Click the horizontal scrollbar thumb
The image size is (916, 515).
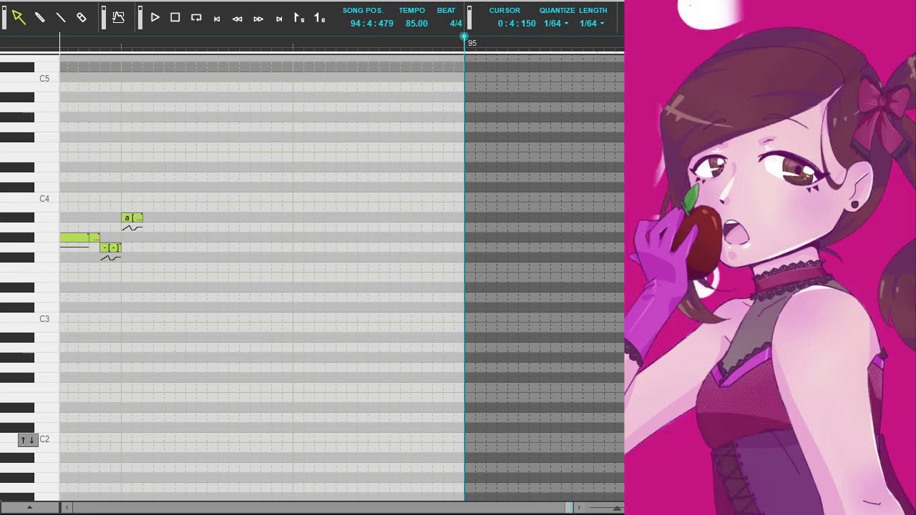click(x=569, y=508)
